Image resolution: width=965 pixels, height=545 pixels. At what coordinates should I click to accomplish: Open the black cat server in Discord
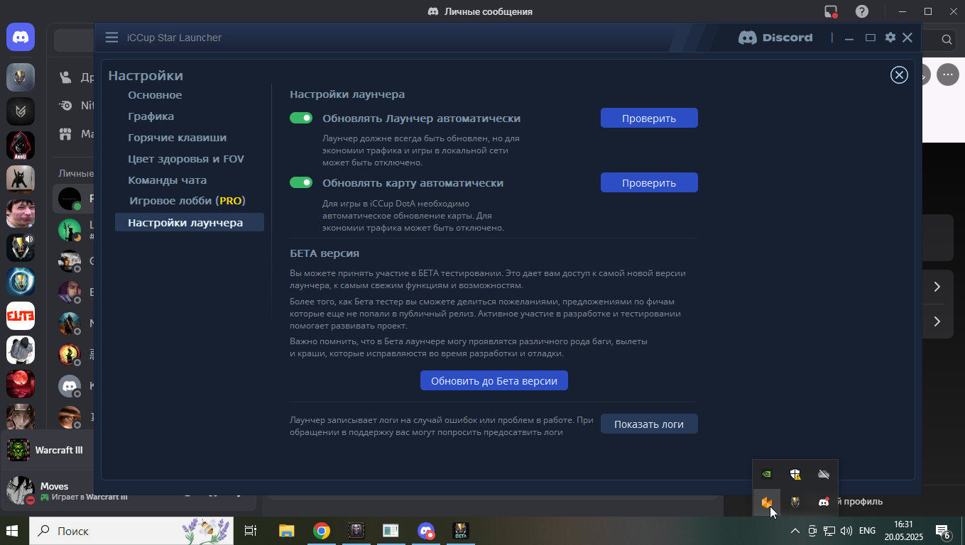click(x=21, y=179)
